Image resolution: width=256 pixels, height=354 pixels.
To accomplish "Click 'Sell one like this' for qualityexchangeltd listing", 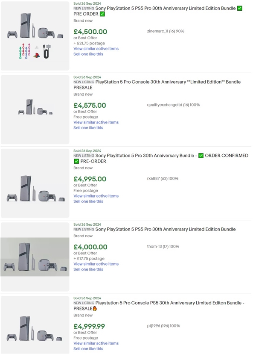I will tap(88, 128).
